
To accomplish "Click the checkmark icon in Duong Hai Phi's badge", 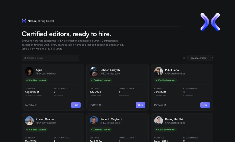I will point(156,129).
